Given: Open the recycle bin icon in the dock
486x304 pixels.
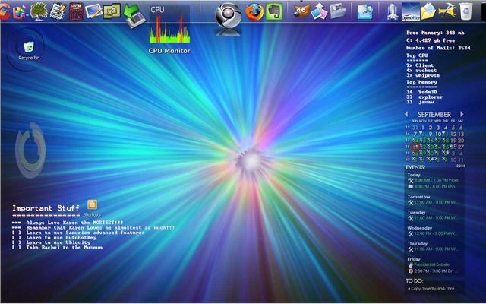Looking at the screenshot, I should coord(465,11).
